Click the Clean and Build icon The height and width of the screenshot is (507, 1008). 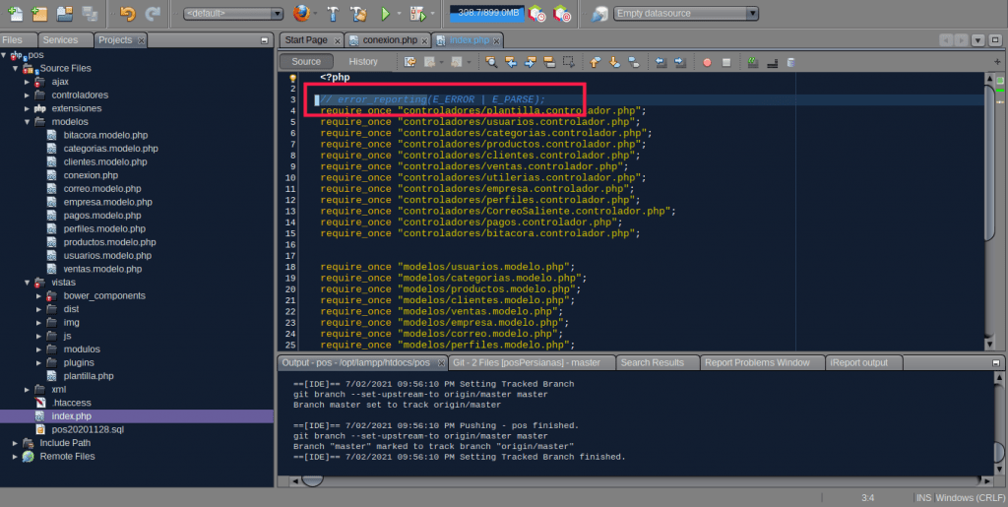click(x=358, y=14)
